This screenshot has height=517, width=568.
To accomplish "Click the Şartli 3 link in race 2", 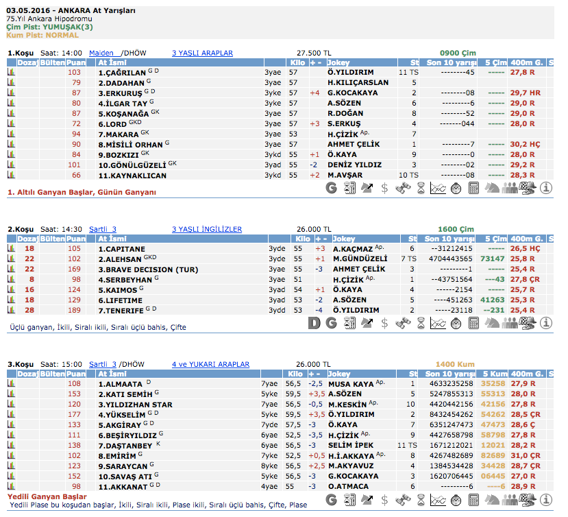I will coord(103,229).
